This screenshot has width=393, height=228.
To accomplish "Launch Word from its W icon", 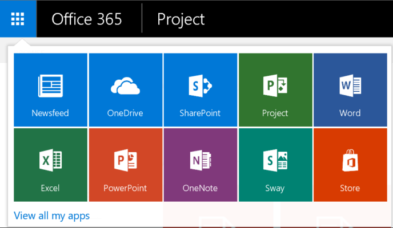I will [350, 85].
